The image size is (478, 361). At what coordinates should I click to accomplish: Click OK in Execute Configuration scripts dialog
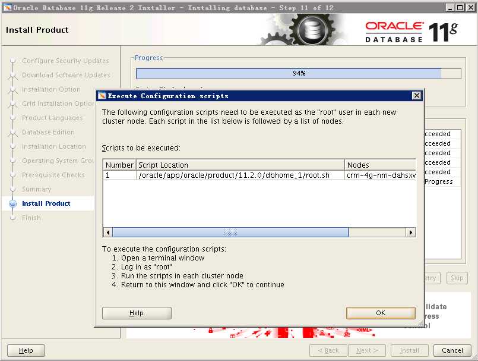[x=381, y=313]
